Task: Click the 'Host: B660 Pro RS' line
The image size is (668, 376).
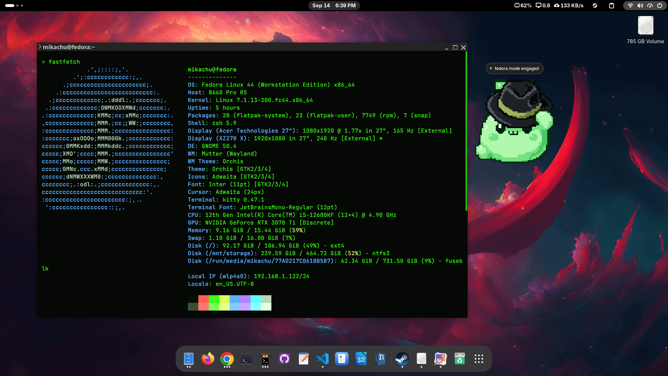Action: (x=217, y=93)
